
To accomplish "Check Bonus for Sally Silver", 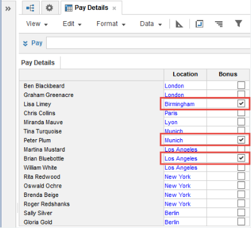I will click(241, 212).
